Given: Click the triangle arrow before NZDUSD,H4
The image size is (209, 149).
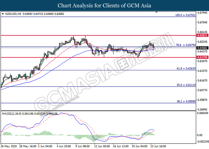Looking at the screenshot, I should coord(3,14).
